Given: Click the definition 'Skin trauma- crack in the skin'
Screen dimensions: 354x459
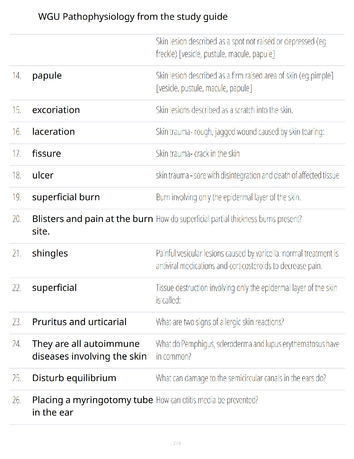Looking at the screenshot, I should click(x=198, y=154).
